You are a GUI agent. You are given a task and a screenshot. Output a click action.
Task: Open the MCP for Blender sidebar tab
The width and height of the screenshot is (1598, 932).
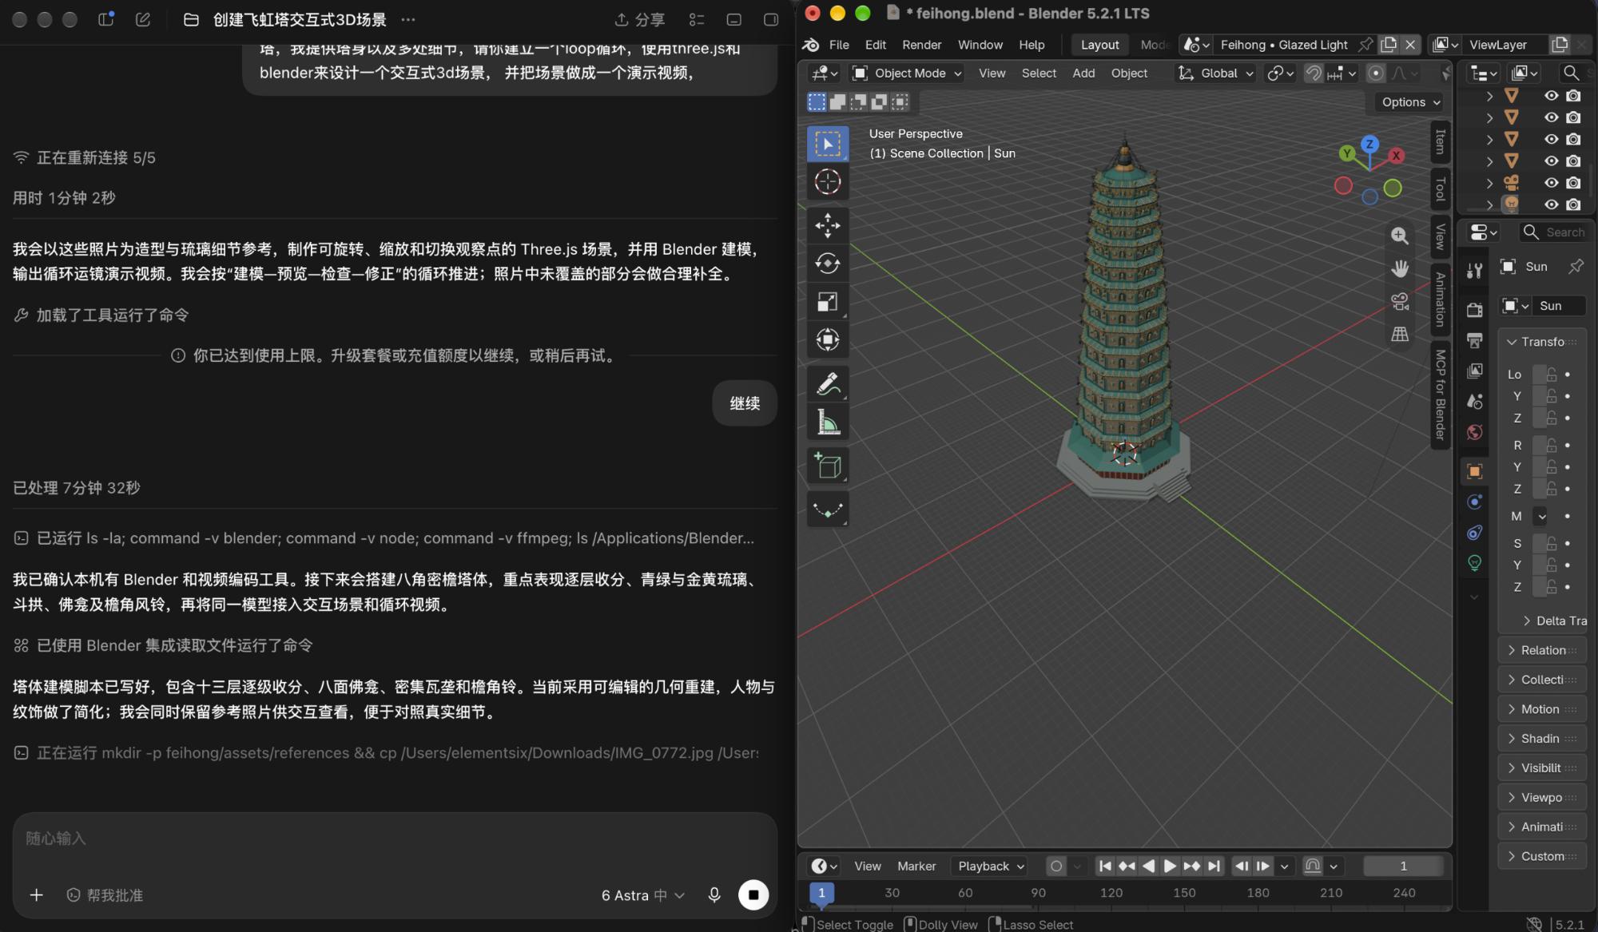pos(1440,395)
